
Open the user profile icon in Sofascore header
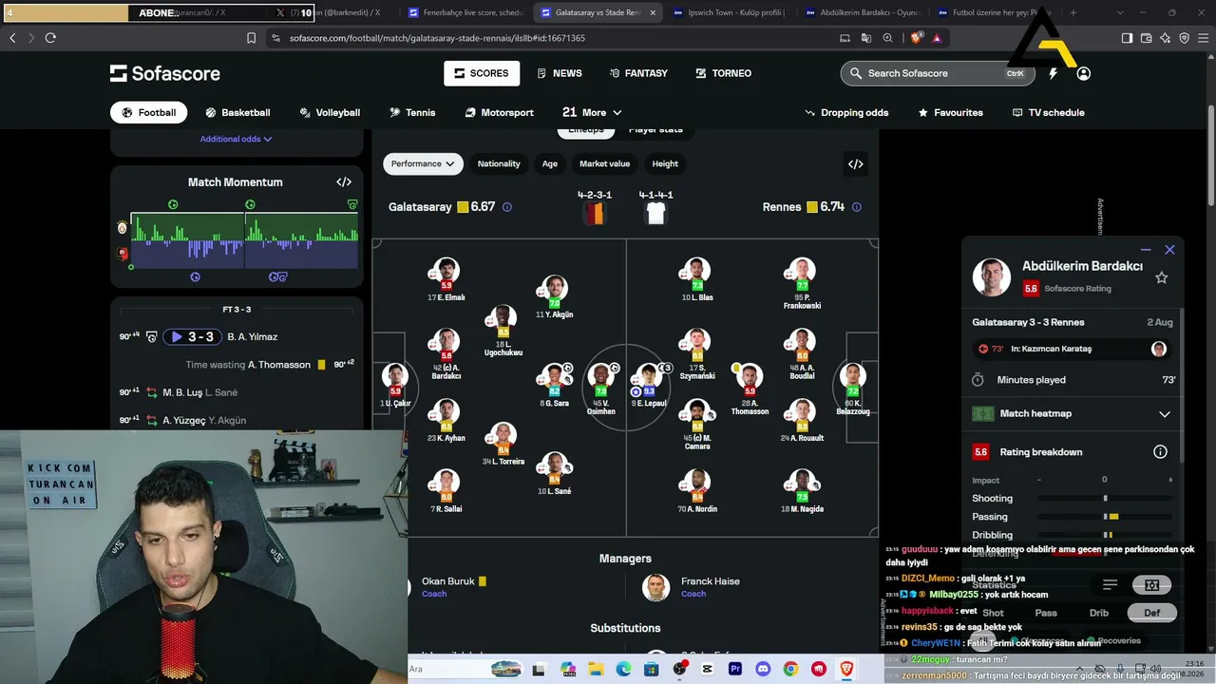pos(1084,73)
